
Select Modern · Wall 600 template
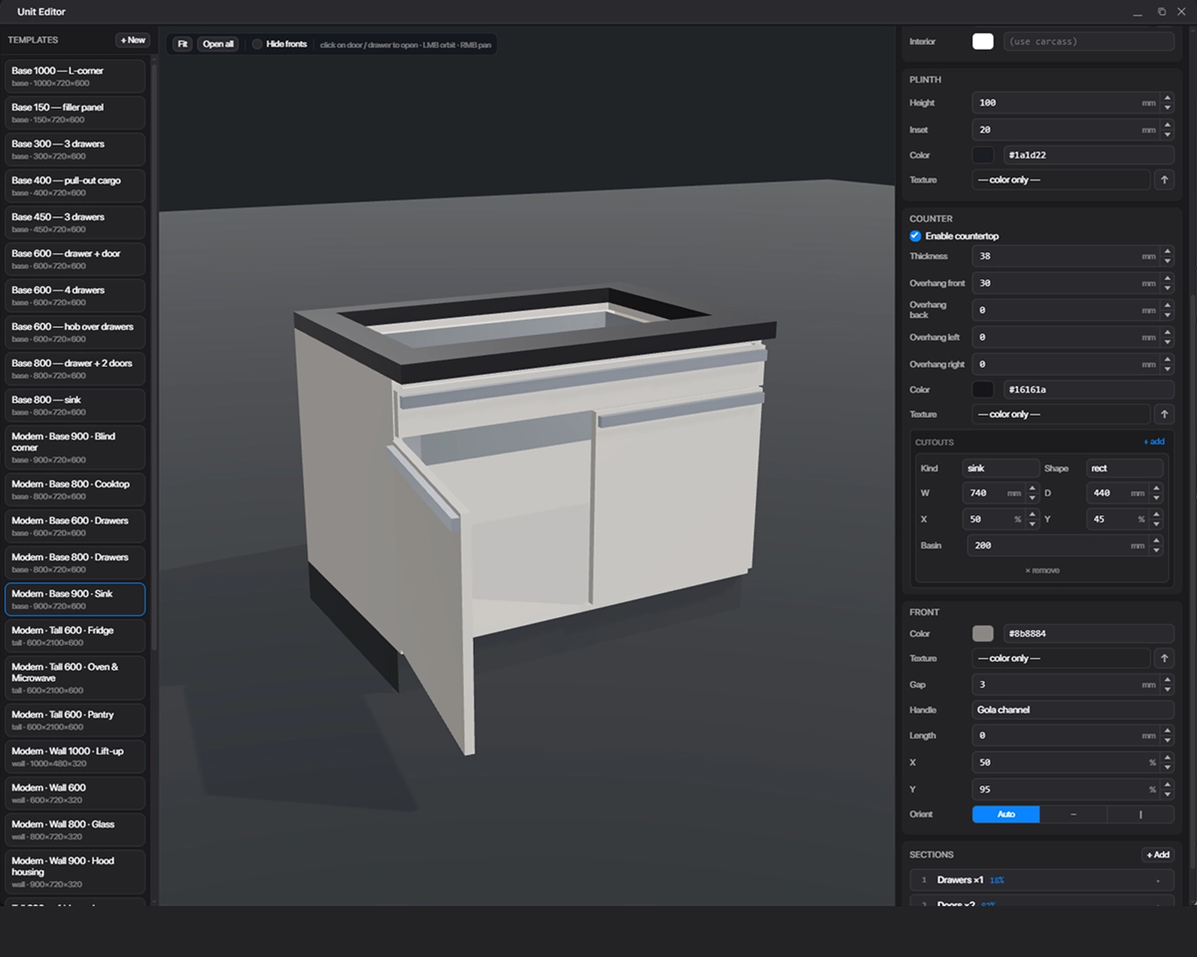point(75,793)
